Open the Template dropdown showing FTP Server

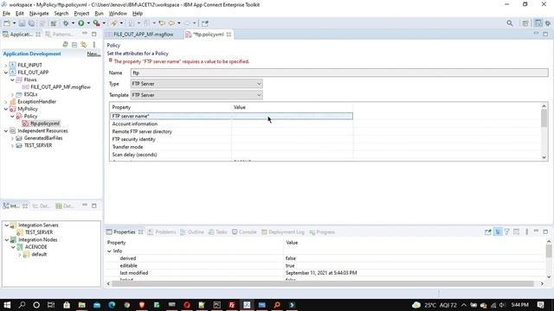[196, 95]
